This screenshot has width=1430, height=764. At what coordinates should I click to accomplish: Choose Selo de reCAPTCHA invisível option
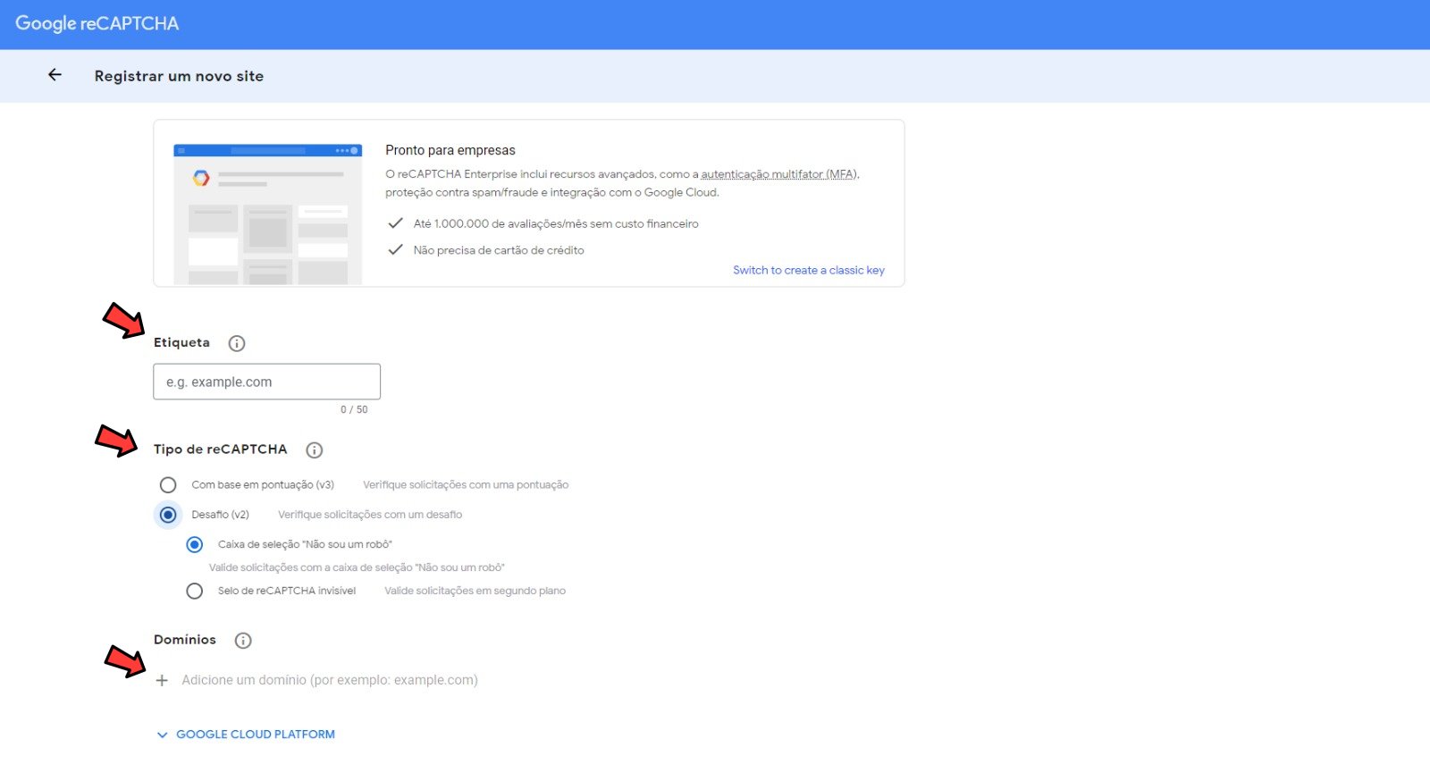coord(195,591)
